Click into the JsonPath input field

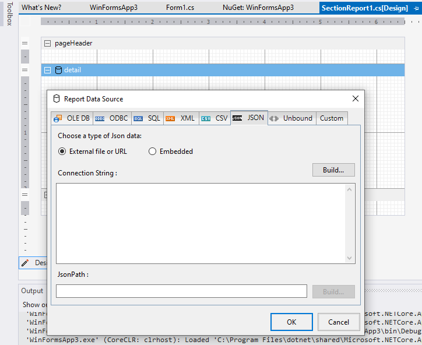(x=181, y=291)
